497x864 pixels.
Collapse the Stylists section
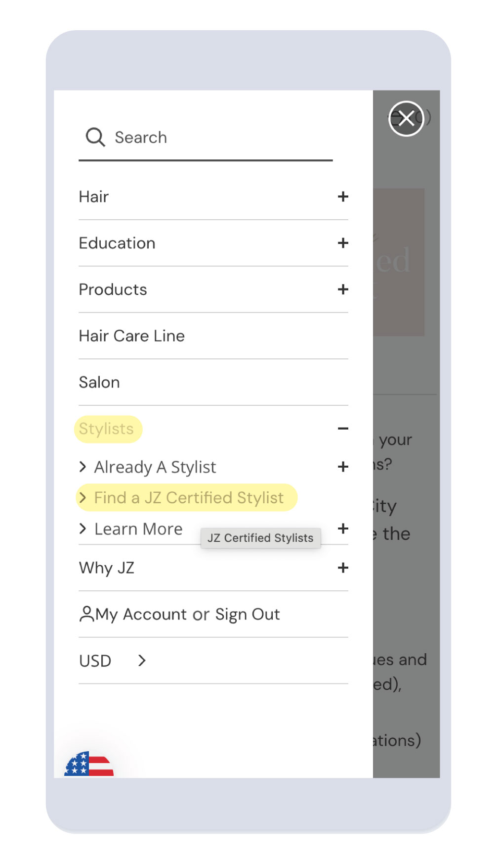click(343, 429)
